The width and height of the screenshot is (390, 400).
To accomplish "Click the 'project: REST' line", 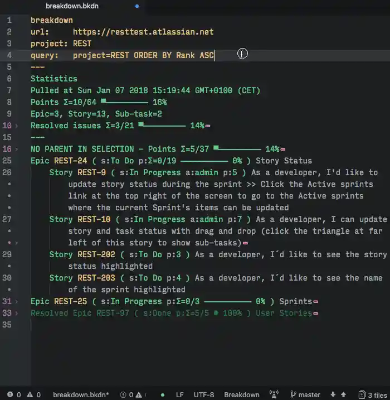I will tap(61, 44).
